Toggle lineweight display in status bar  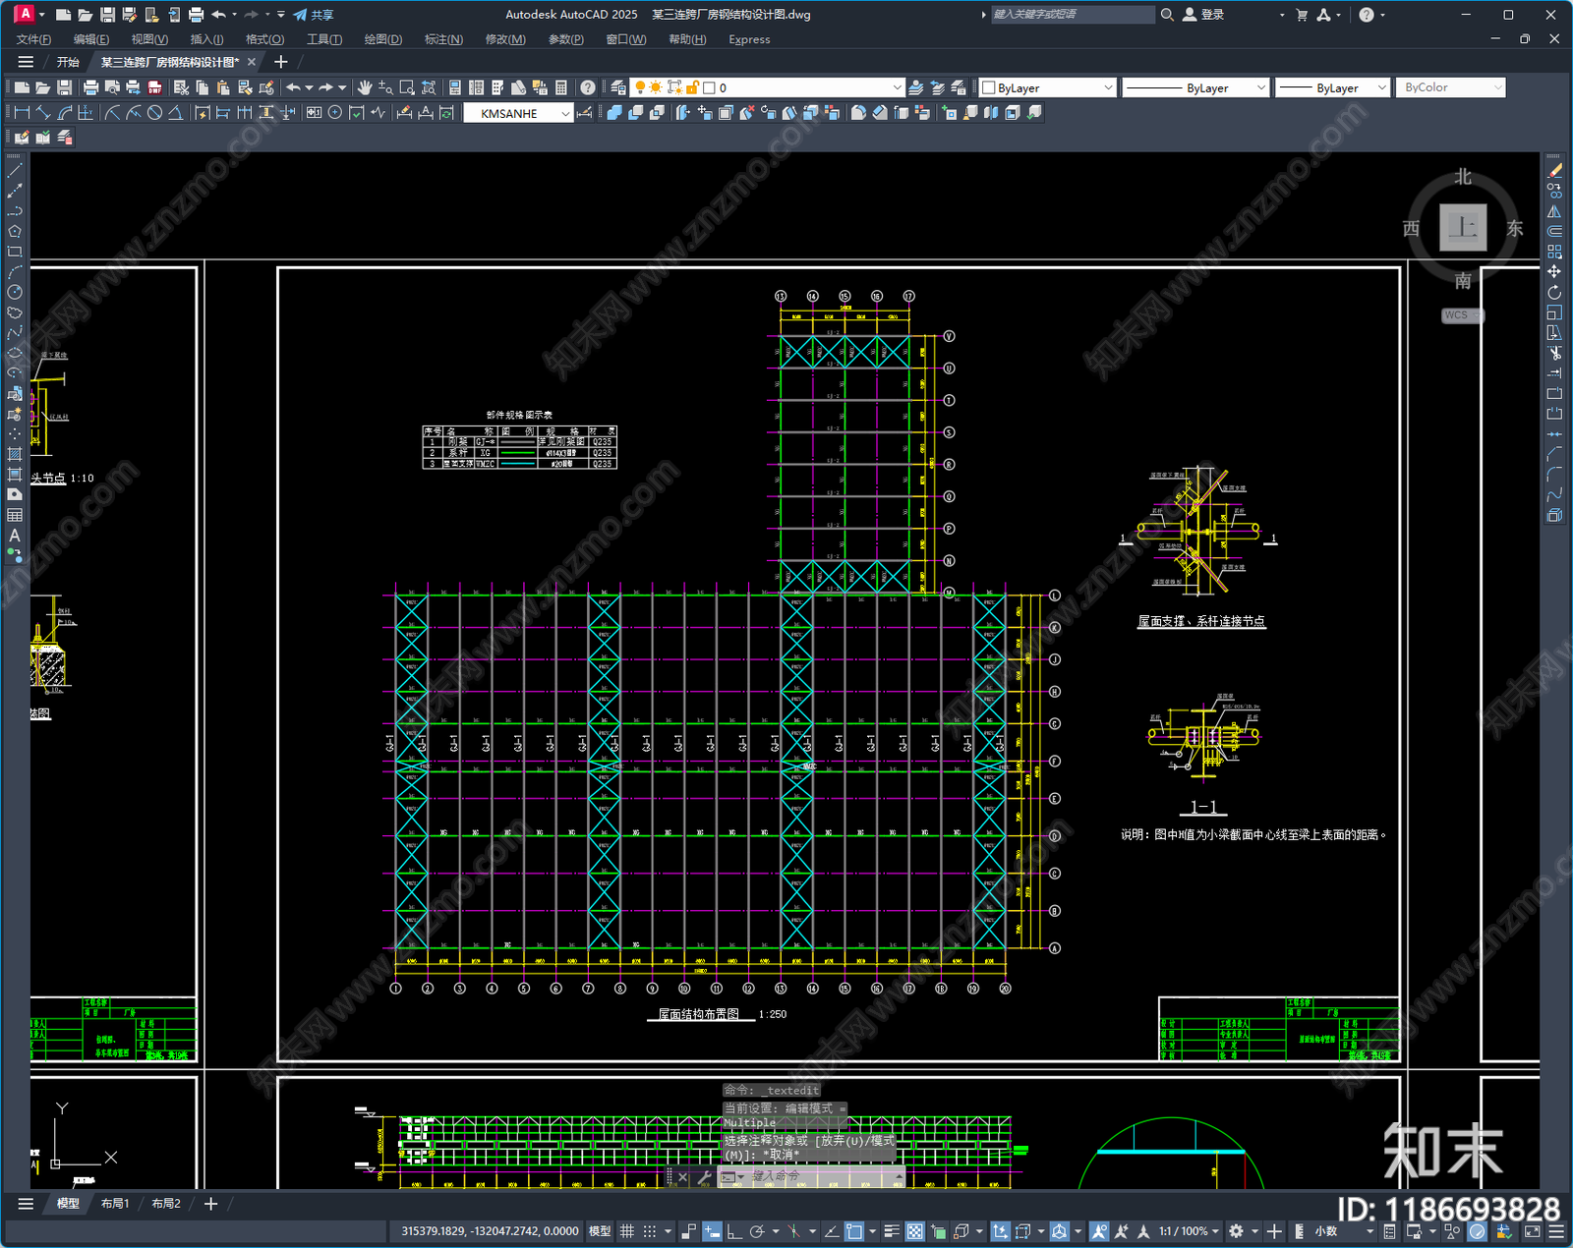tap(892, 1231)
